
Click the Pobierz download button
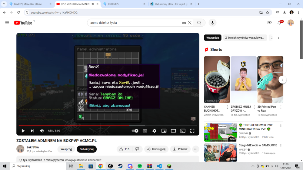[180, 149]
